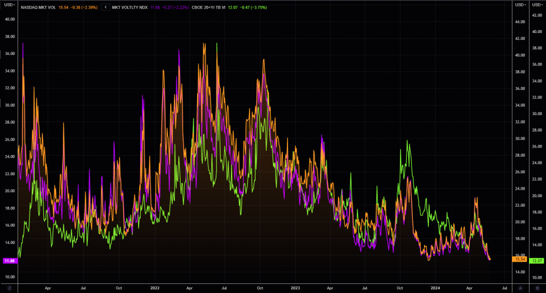Open the USD dropdown above the 44.00 axis
Image resolution: width=546 pixels, height=293 pixels.
pyautogui.click(x=520, y=5)
